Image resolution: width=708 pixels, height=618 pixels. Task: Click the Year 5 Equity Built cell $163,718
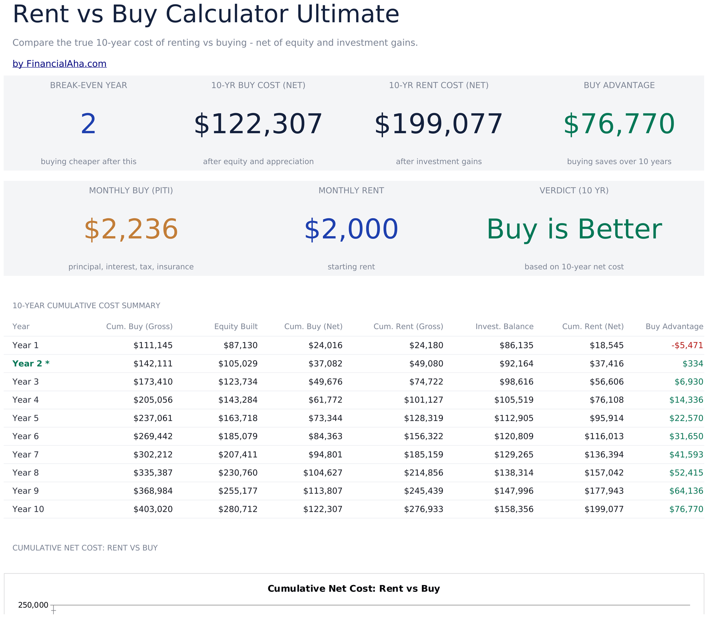(238, 418)
